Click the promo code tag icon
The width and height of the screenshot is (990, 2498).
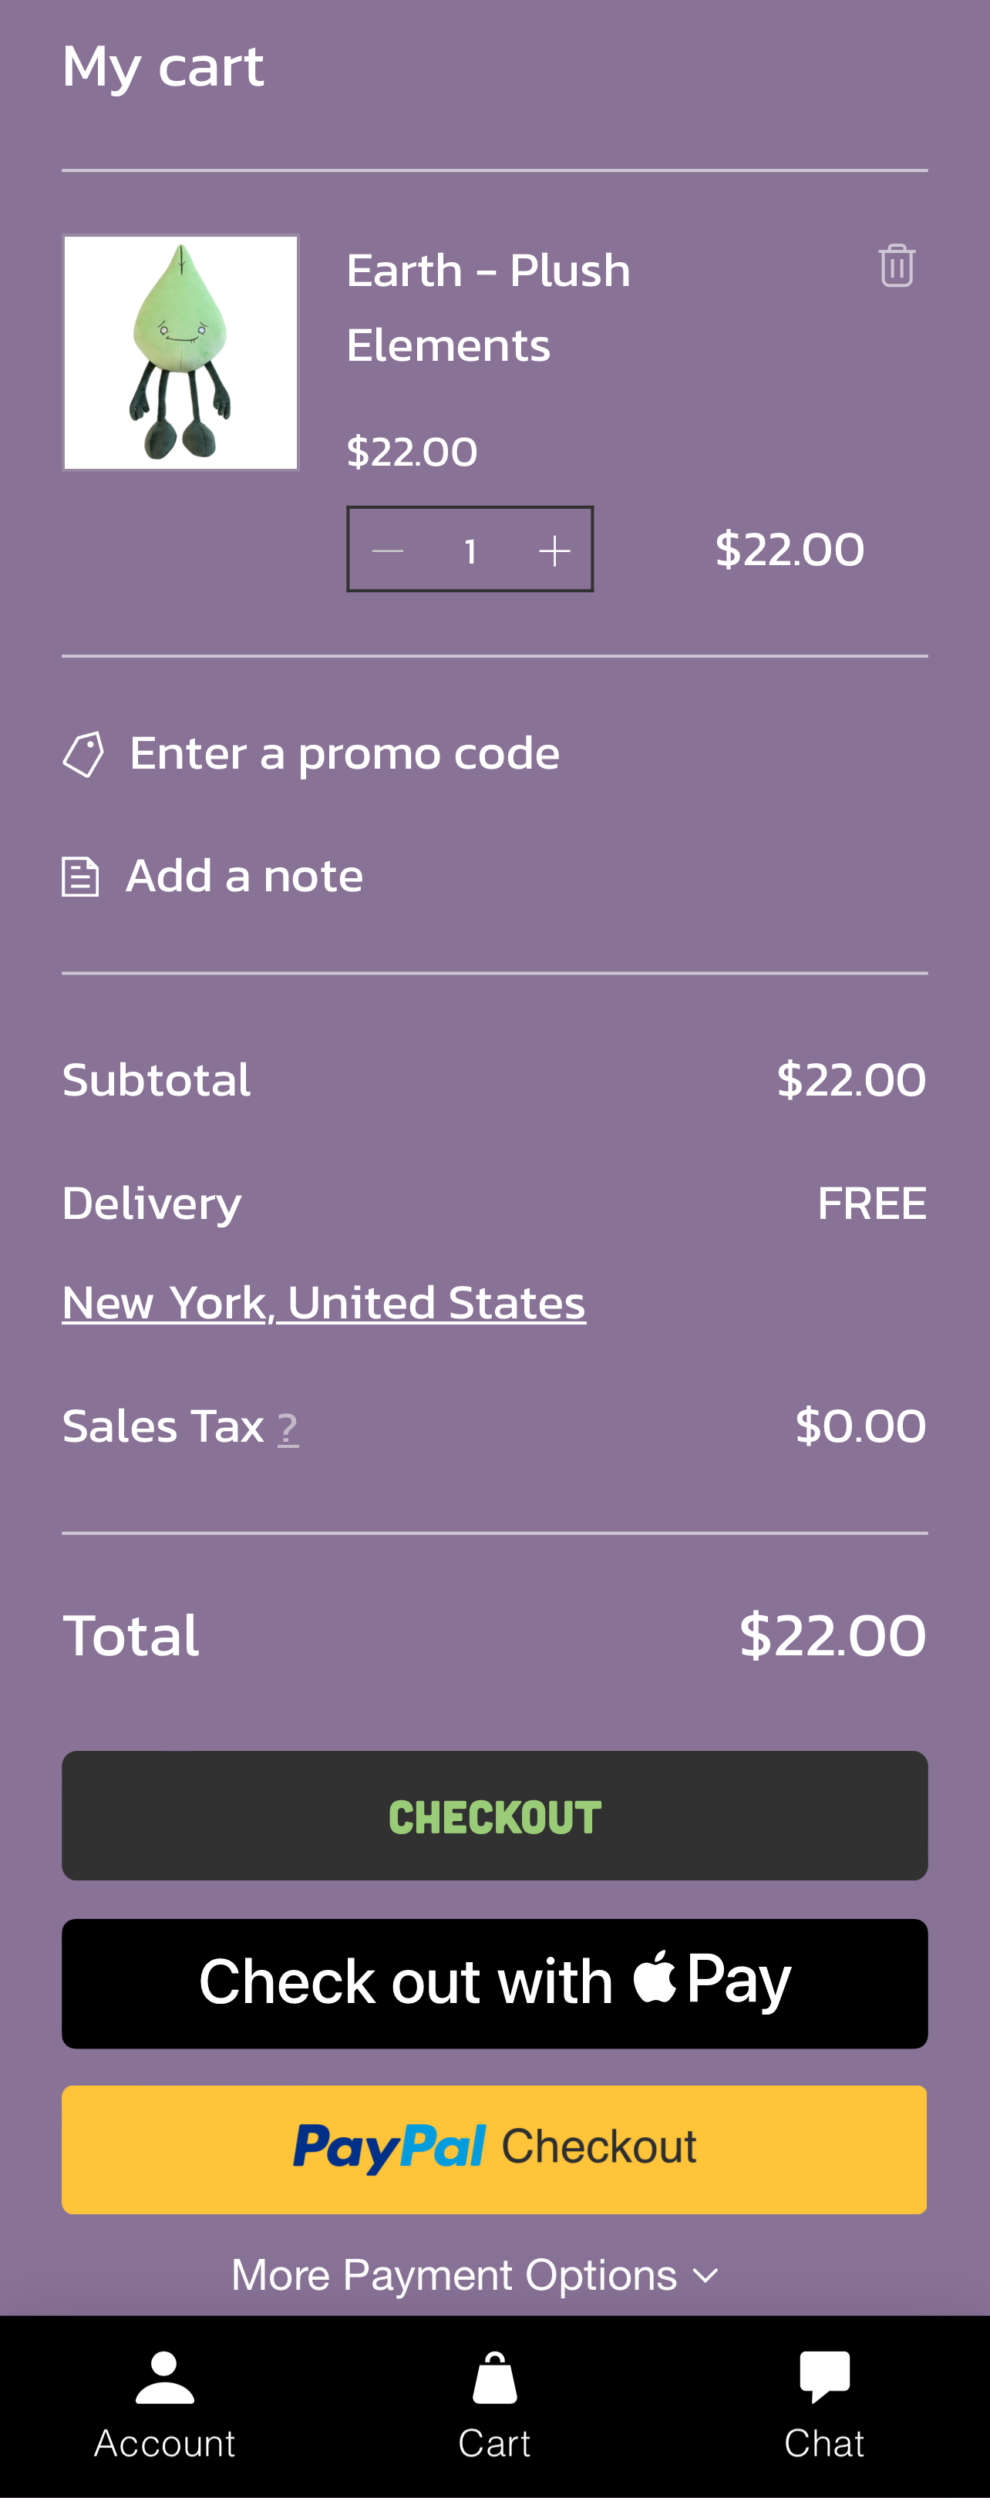click(x=83, y=755)
